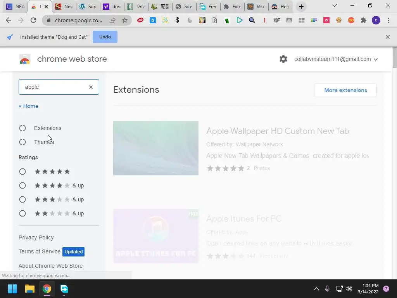Go back to previous page
This screenshot has height=298, width=397.
coord(9,20)
